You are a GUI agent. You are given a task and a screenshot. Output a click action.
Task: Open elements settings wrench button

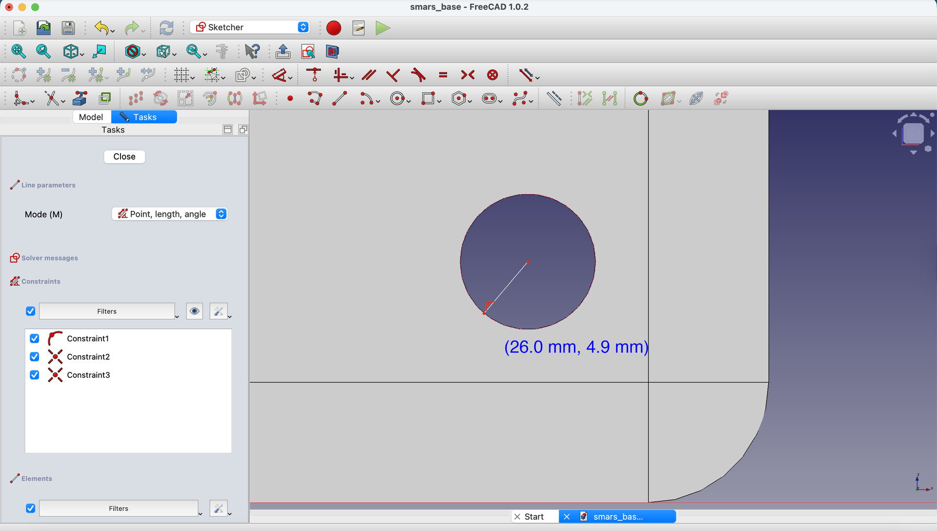[218, 508]
